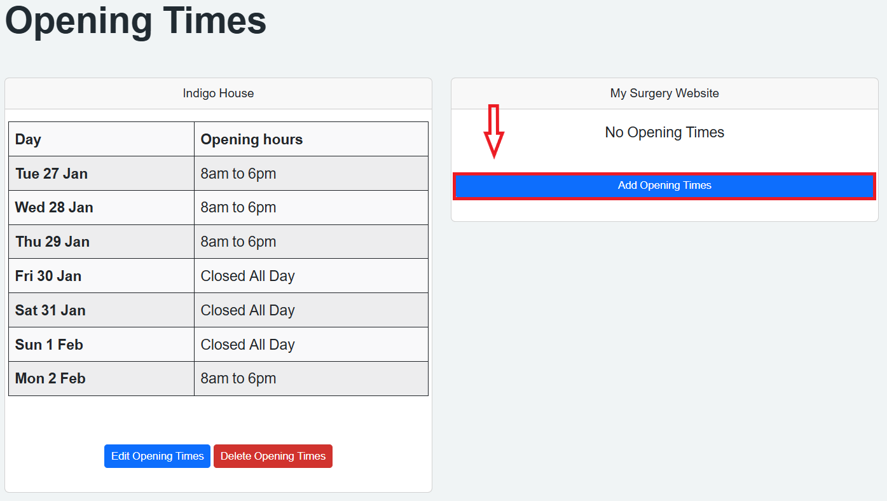Screen dimensions: 887x501
Task: Select the Indigo House card header
Action: [x=218, y=93]
